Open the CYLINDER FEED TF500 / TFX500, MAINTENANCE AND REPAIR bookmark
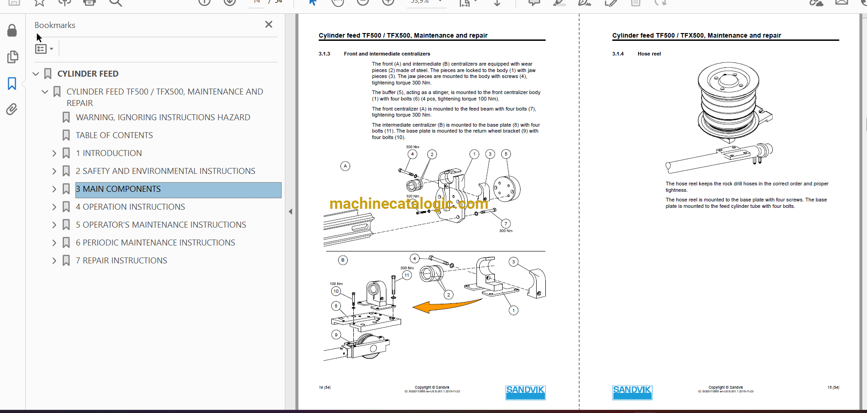 click(x=165, y=97)
